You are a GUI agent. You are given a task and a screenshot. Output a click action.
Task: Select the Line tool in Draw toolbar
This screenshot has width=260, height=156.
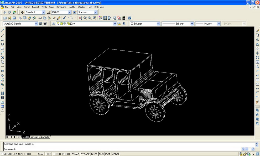pos(2,31)
